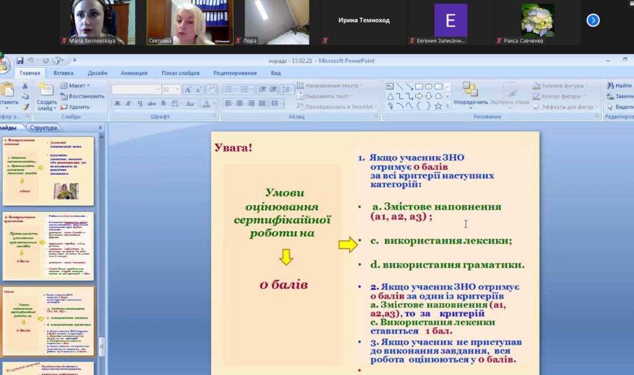
Task: Switch to the Структура pane tab
Action: coord(44,128)
